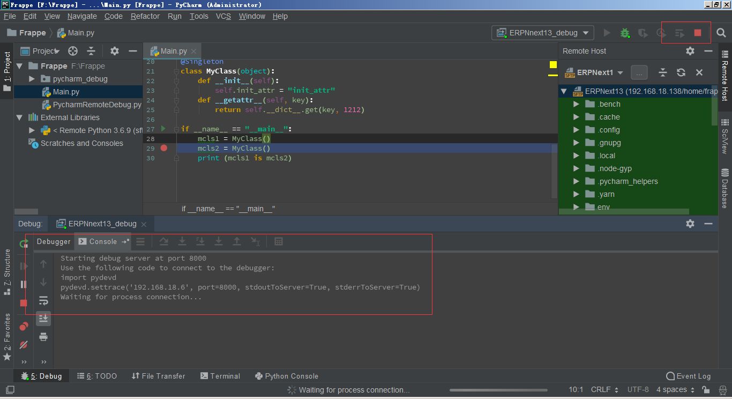The width and height of the screenshot is (732, 399).
Task: Close the Main.py editor tab
Action: coord(193,51)
